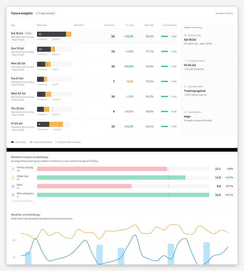
Task: Click the 82.8% booked value
Action: click(x=150, y=36)
